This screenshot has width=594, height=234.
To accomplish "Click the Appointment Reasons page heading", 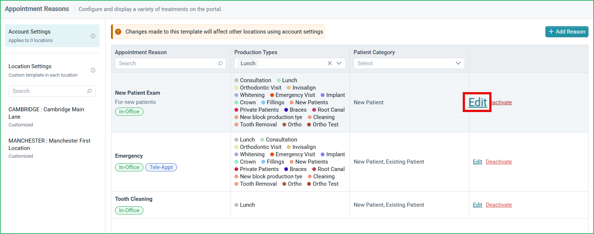I will coord(37,9).
